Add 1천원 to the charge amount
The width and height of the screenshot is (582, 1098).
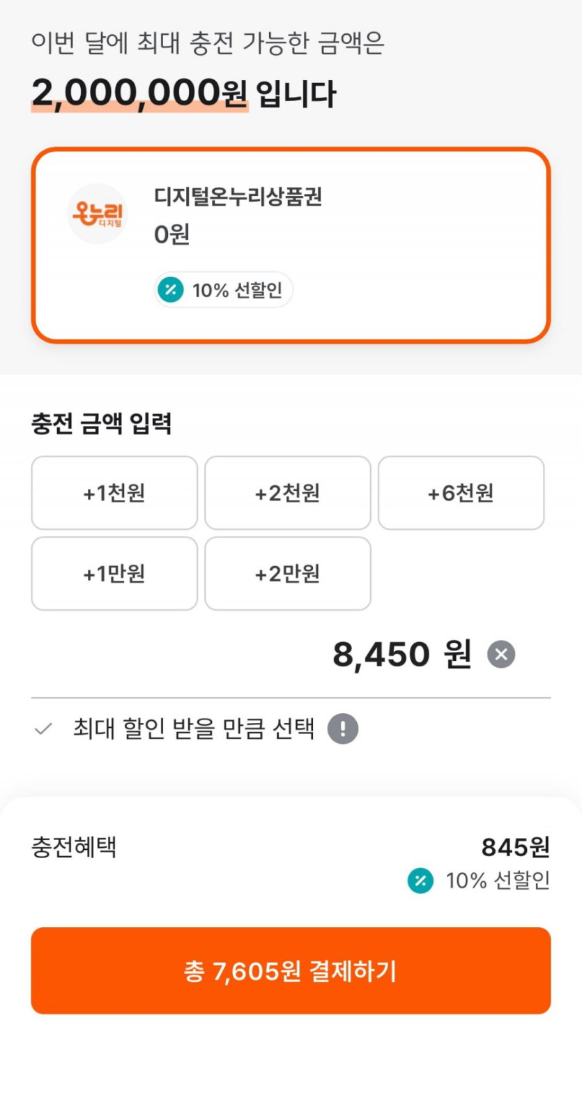[114, 493]
